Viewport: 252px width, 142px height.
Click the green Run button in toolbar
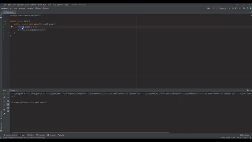pyautogui.click(x=229, y=8)
